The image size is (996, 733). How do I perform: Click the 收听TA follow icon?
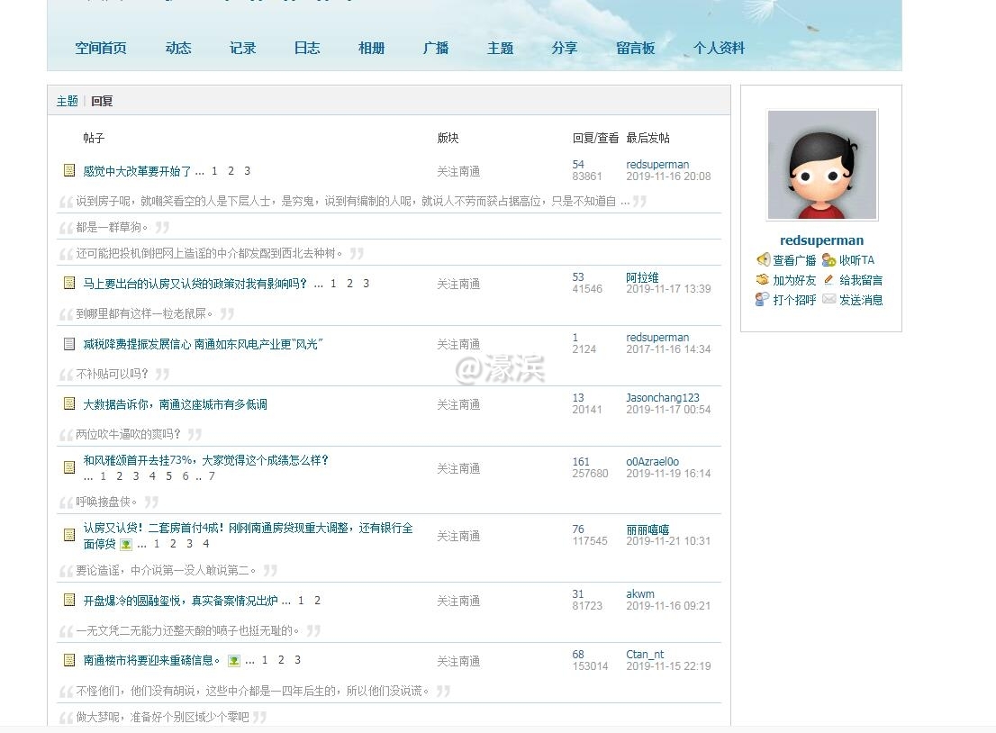pyautogui.click(x=828, y=260)
